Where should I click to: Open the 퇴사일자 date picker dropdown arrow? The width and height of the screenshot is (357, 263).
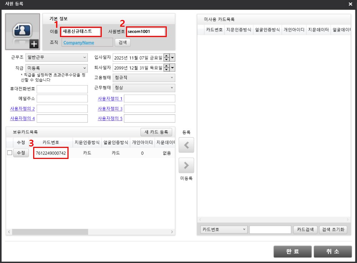point(172,68)
